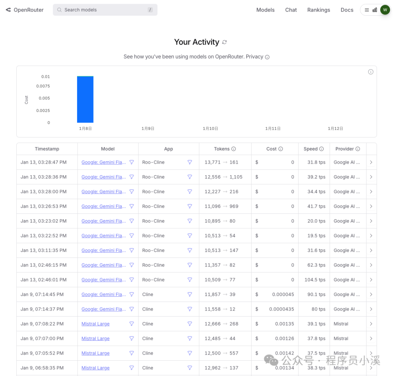Open Gemini Flash link in 03:28:47 PM row
This screenshot has width=393, height=376.
(x=103, y=162)
